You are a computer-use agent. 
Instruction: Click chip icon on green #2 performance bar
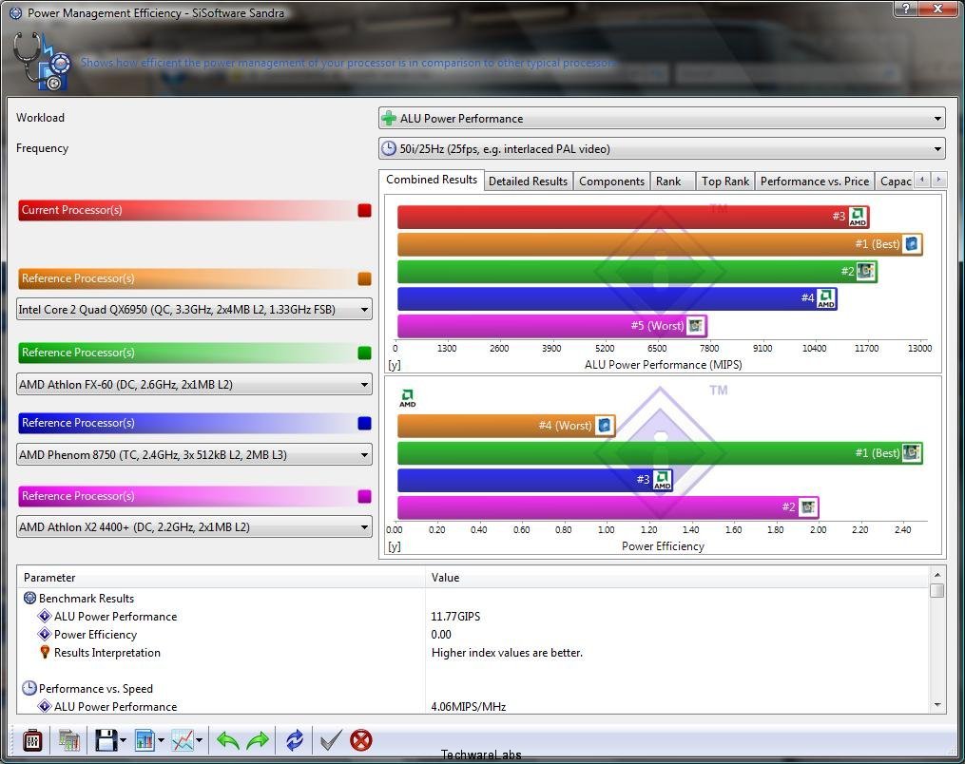(x=866, y=271)
